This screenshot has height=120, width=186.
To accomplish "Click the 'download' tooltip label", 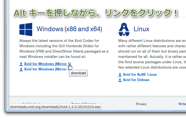I will point(78,73).
